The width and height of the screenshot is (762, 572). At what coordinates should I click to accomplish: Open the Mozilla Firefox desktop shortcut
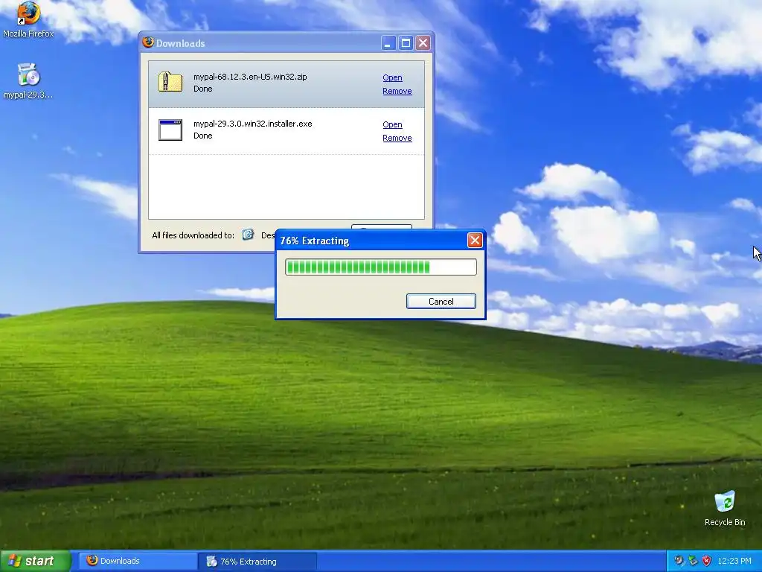(28, 19)
